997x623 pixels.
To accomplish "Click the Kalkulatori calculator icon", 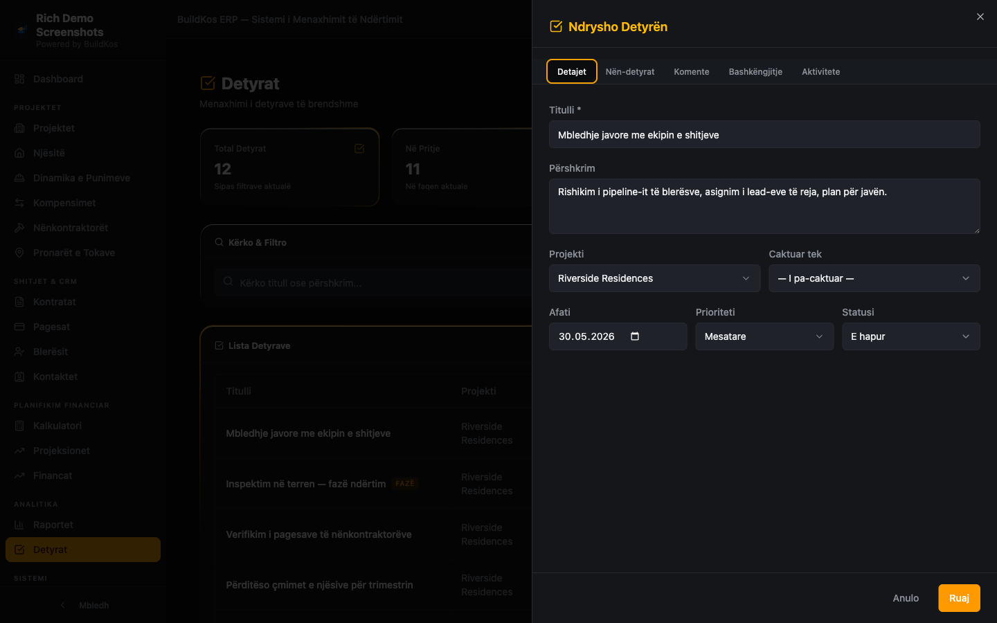I will tap(19, 426).
